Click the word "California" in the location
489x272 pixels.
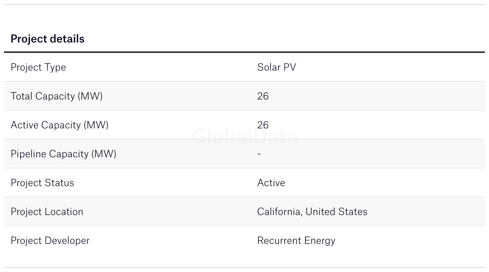279,212
